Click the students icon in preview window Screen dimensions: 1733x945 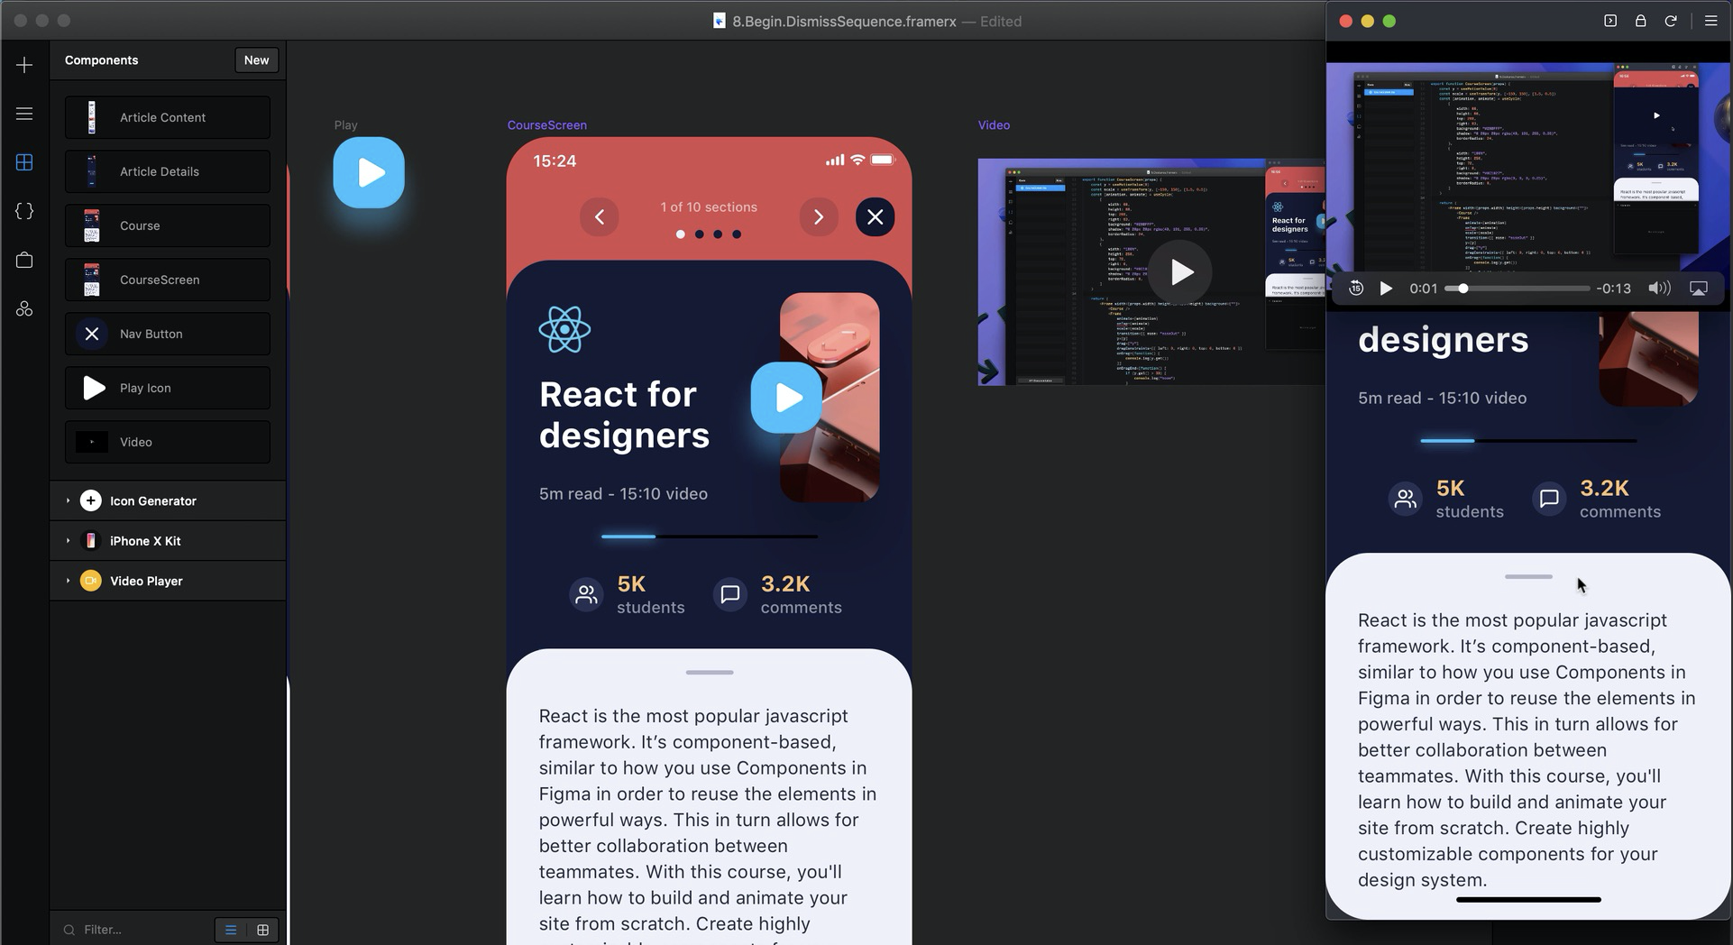1405,499
